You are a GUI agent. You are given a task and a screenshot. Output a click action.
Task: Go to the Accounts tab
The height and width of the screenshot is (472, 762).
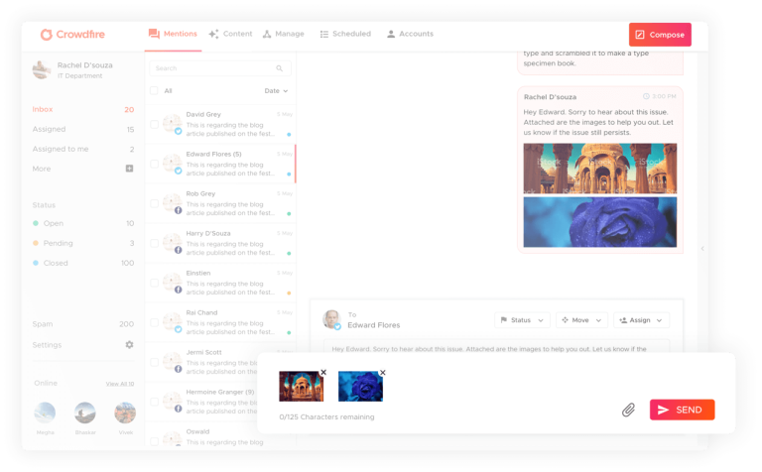click(410, 34)
